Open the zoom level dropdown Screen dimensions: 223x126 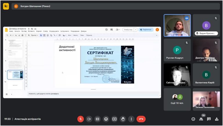(x=35, y=35)
